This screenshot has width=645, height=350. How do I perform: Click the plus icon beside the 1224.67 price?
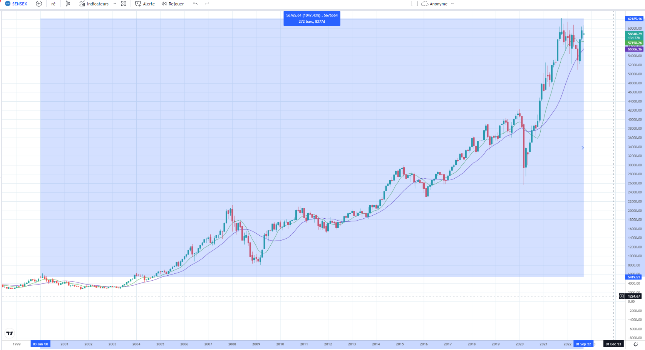(x=622, y=296)
